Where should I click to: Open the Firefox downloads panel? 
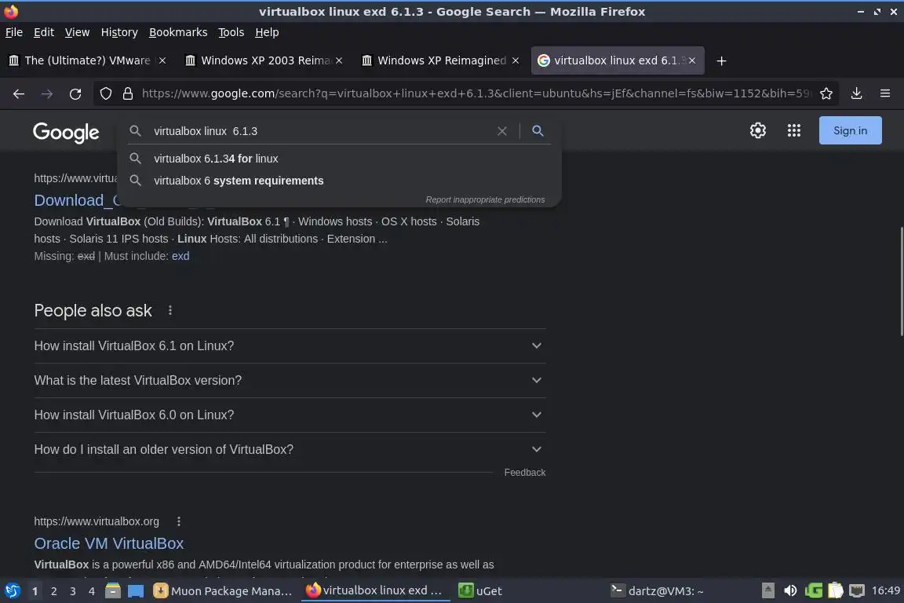click(857, 93)
